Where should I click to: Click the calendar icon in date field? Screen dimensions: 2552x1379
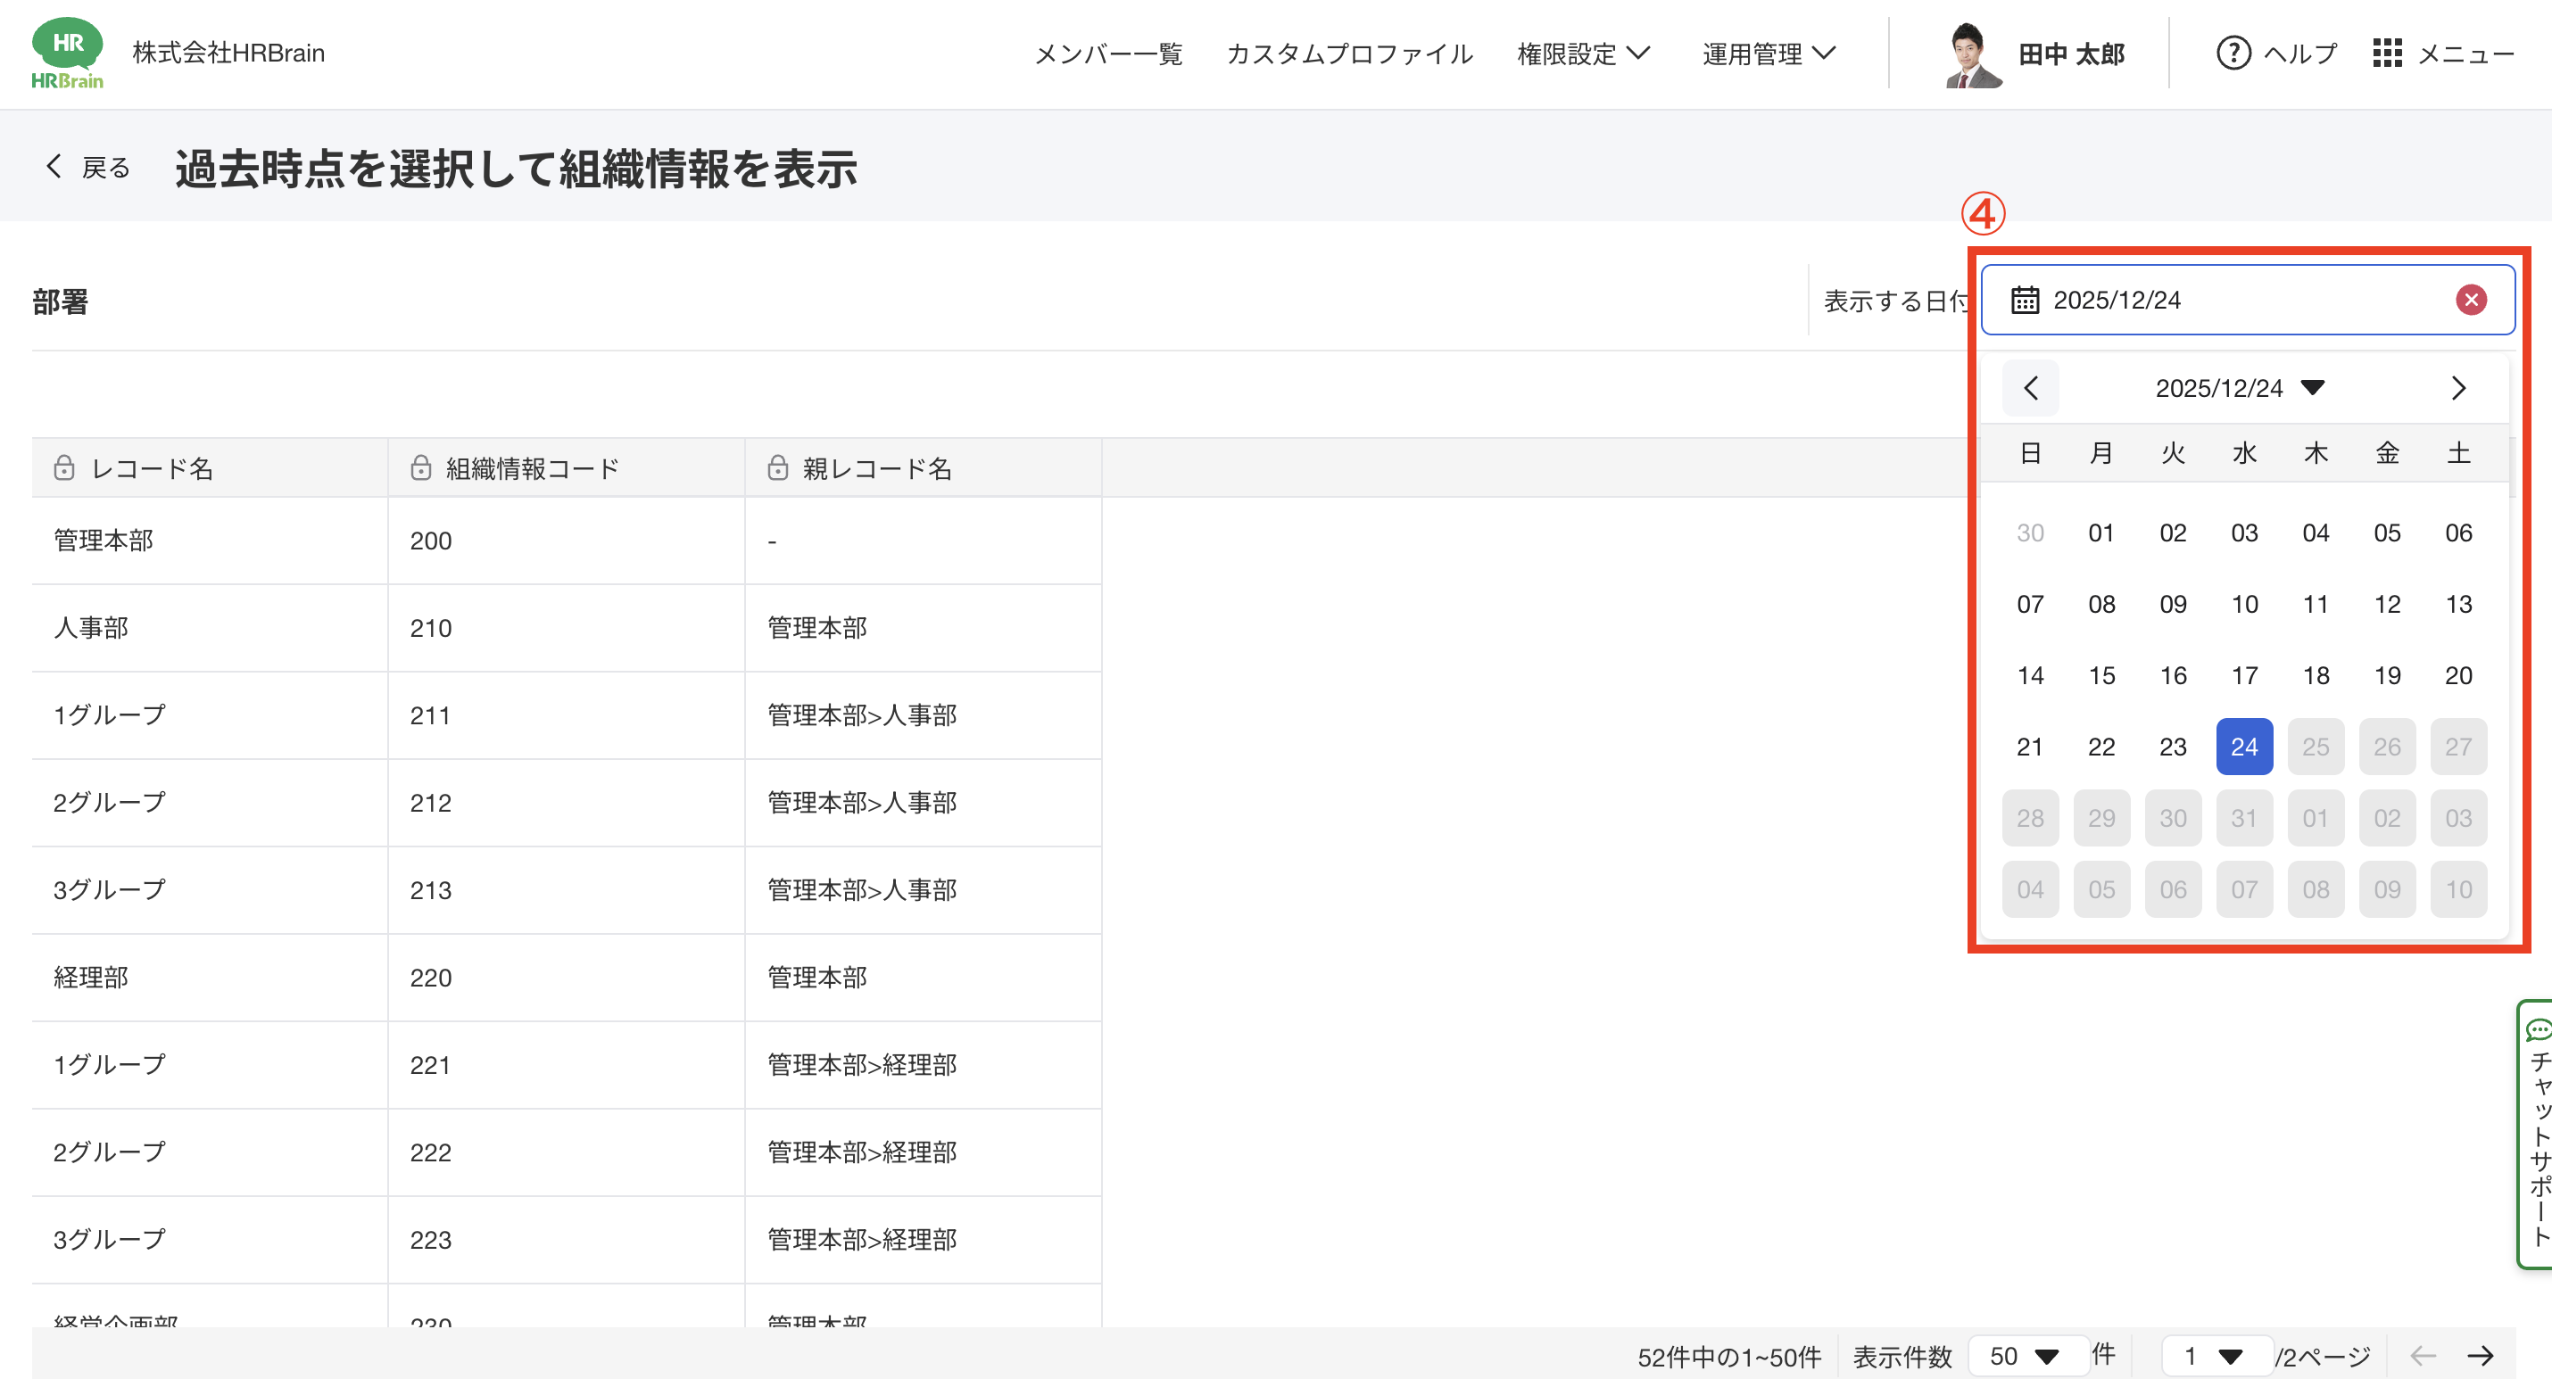click(2025, 299)
